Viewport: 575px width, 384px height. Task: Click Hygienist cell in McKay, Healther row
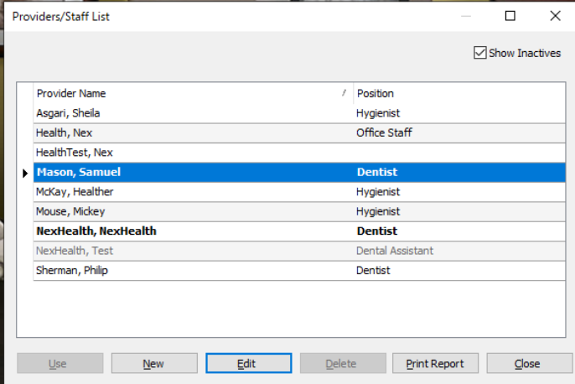click(459, 192)
